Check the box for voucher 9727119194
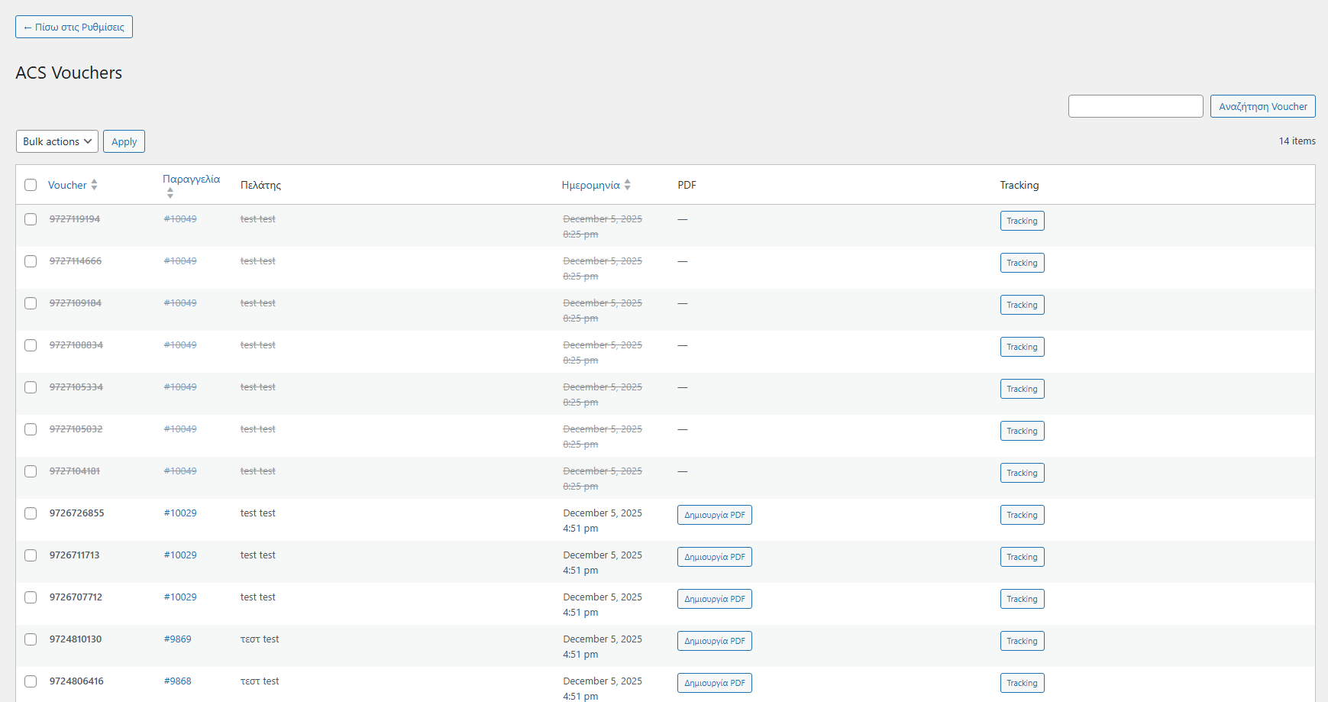 coord(31,219)
